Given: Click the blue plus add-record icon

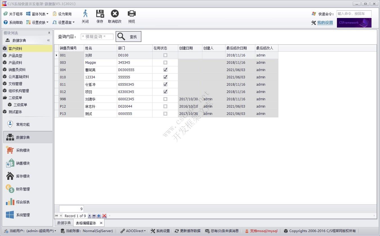Looking at the screenshot, I should point(99,216).
